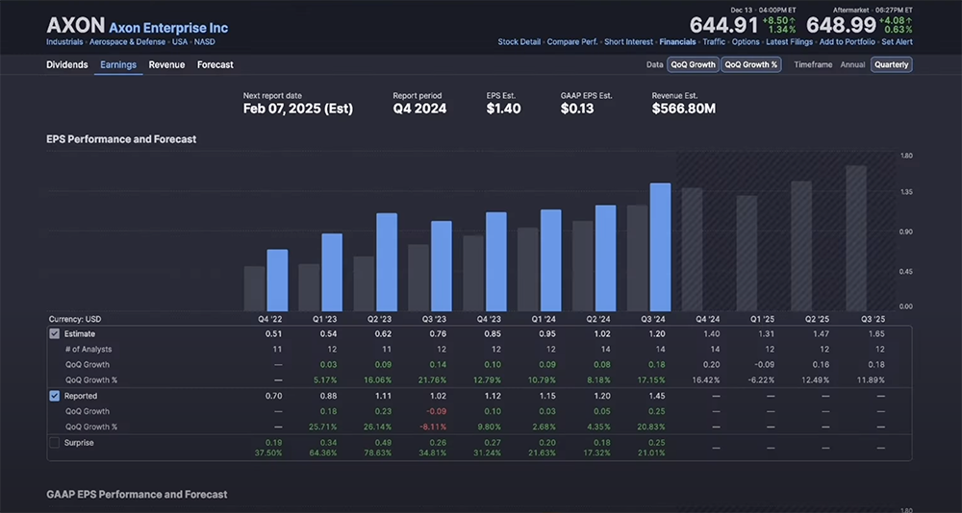
Task: Open the Stock Detail link
Action: tap(519, 41)
